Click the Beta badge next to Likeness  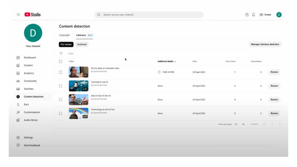[90, 35]
